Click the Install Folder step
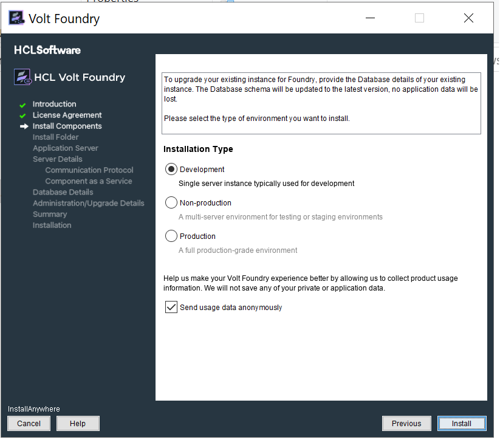The height and width of the screenshot is (445, 500). 56,137
